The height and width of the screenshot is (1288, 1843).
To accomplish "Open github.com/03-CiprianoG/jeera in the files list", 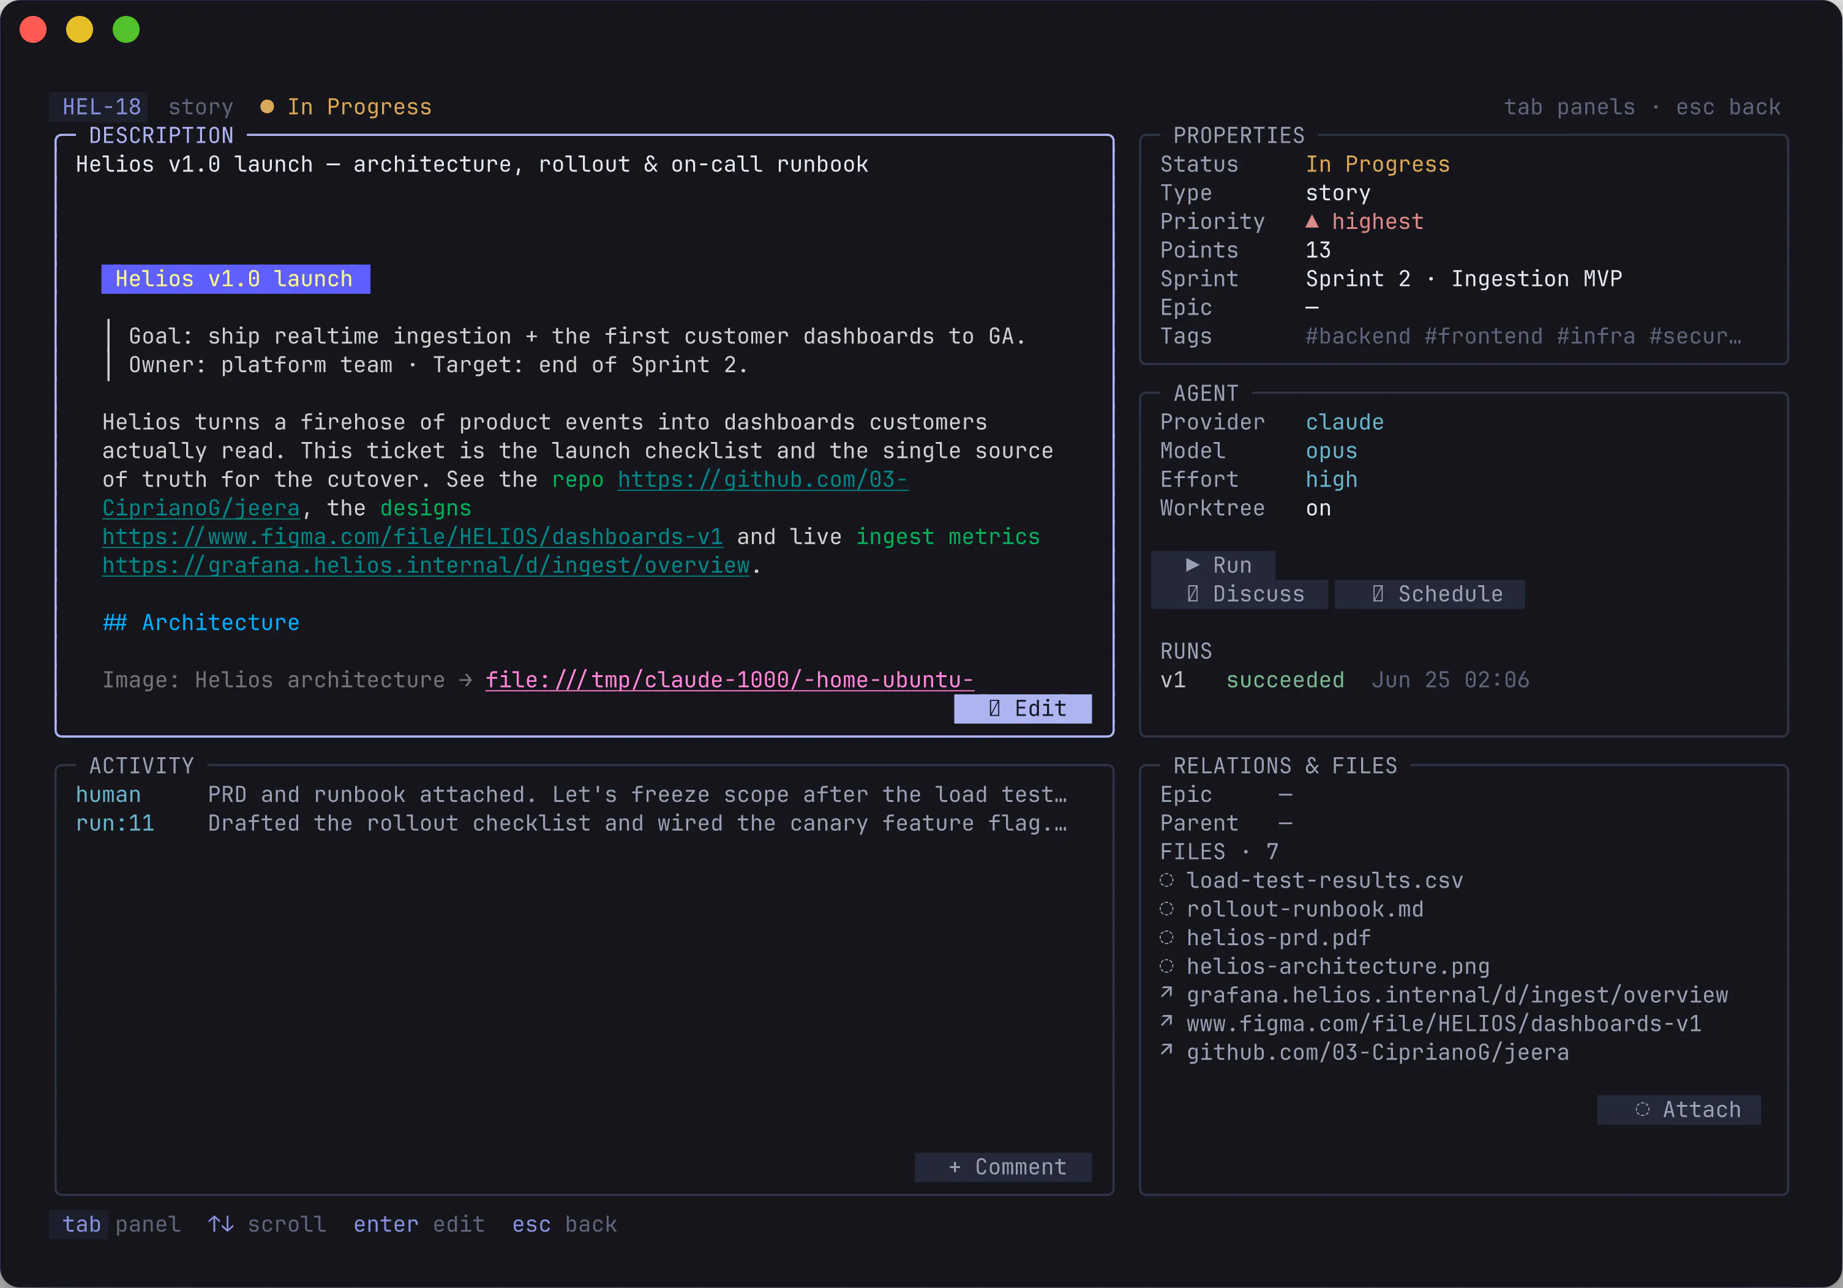I will click(x=1378, y=1052).
